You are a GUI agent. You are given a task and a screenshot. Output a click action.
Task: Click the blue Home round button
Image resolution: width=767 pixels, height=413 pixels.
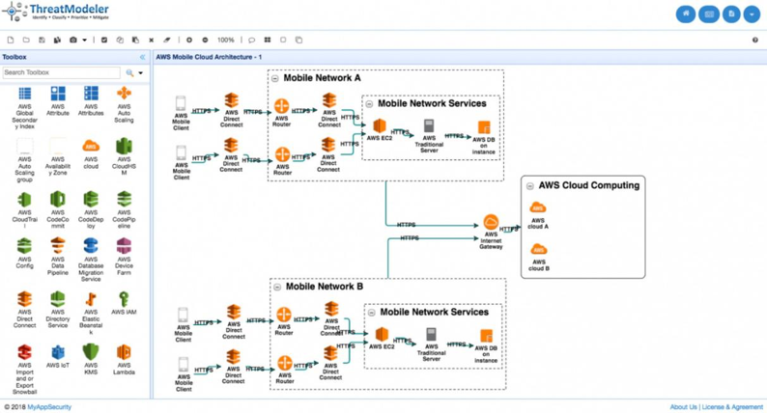click(x=686, y=14)
